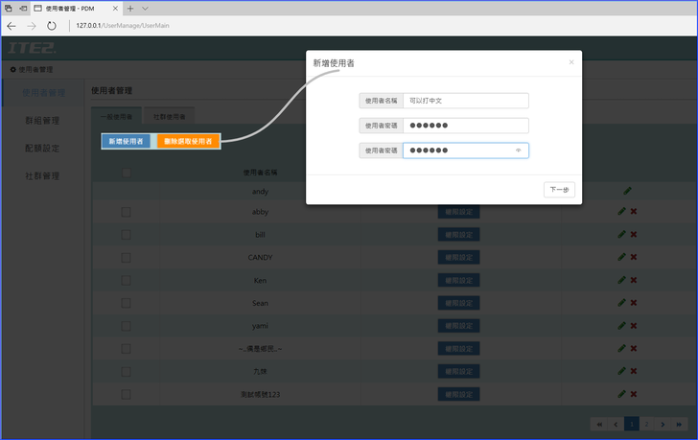Click 權限設定 button in the abby row
Viewport: 698px width, 440px height.
(x=458, y=212)
